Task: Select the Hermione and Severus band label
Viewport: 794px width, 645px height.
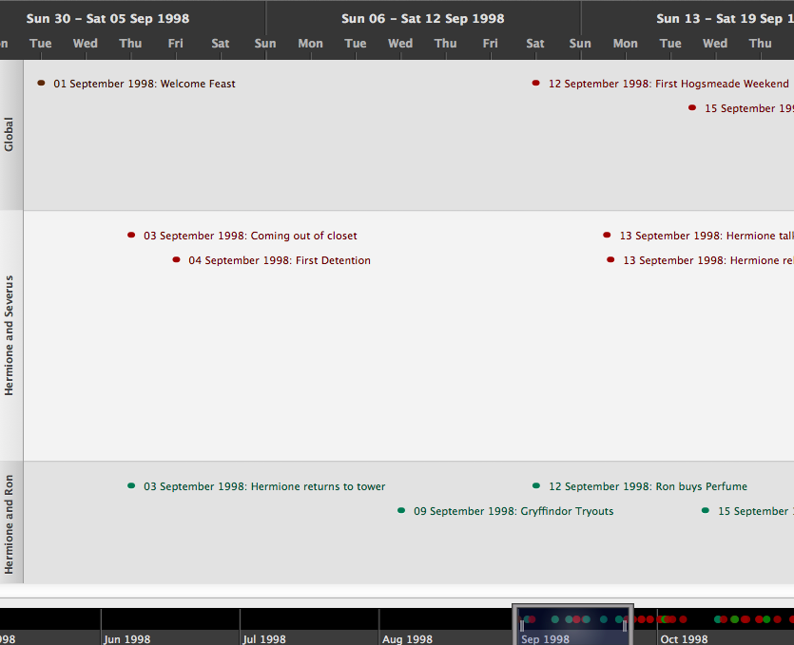Action: (x=10, y=335)
